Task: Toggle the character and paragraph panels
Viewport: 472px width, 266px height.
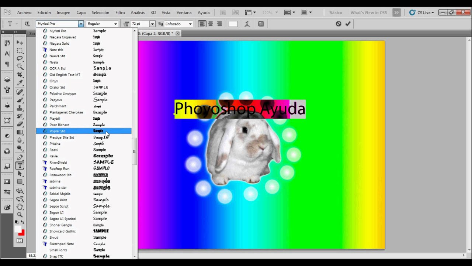Action: point(261,24)
